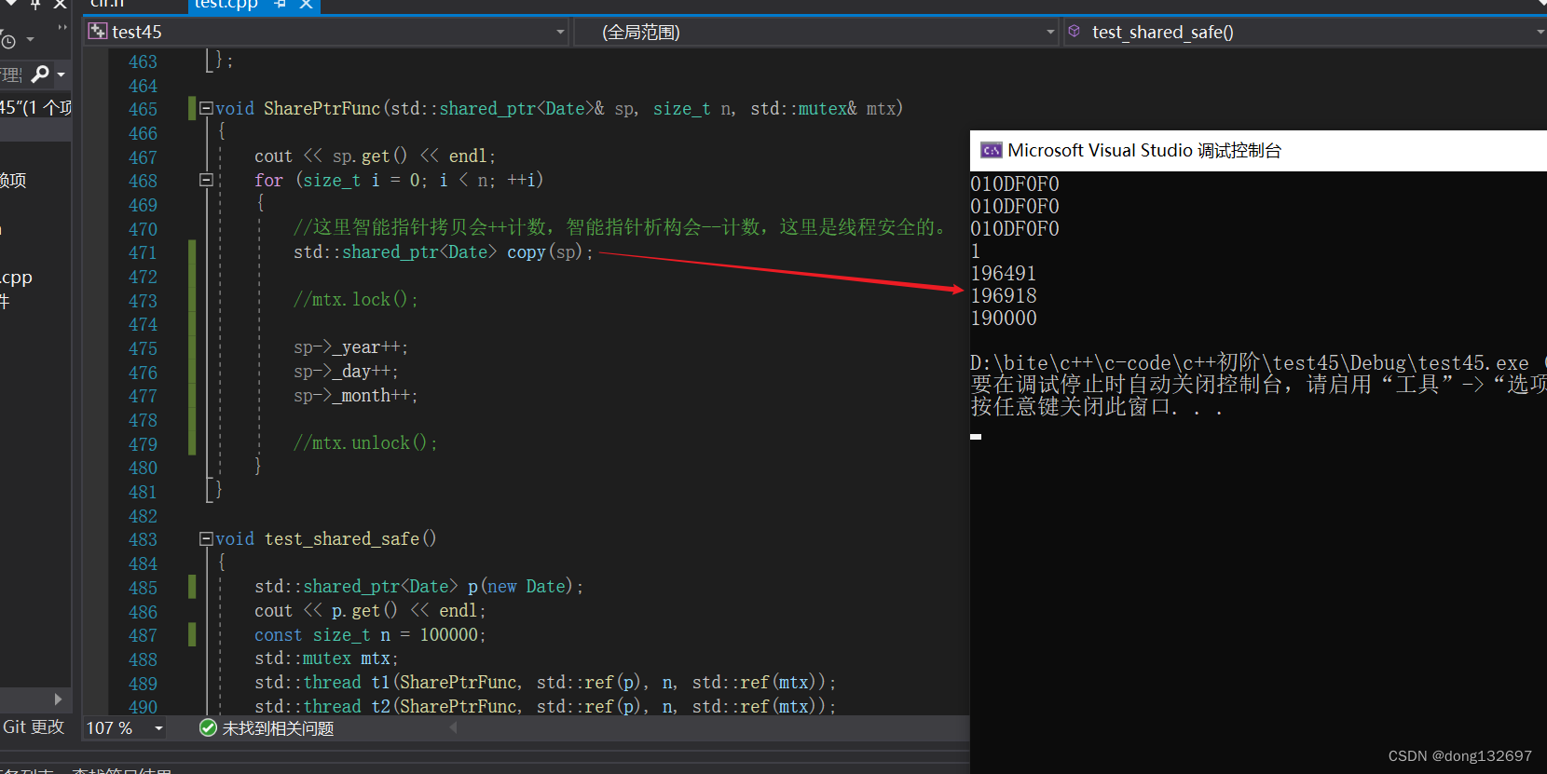Viewport: 1547px width, 774px height.
Task: Click the //mtx.lock(); comment
Action: pos(356,299)
